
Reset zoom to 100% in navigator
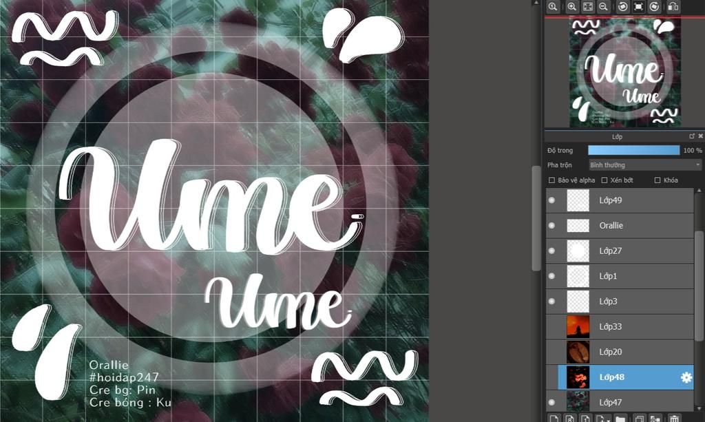point(553,6)
